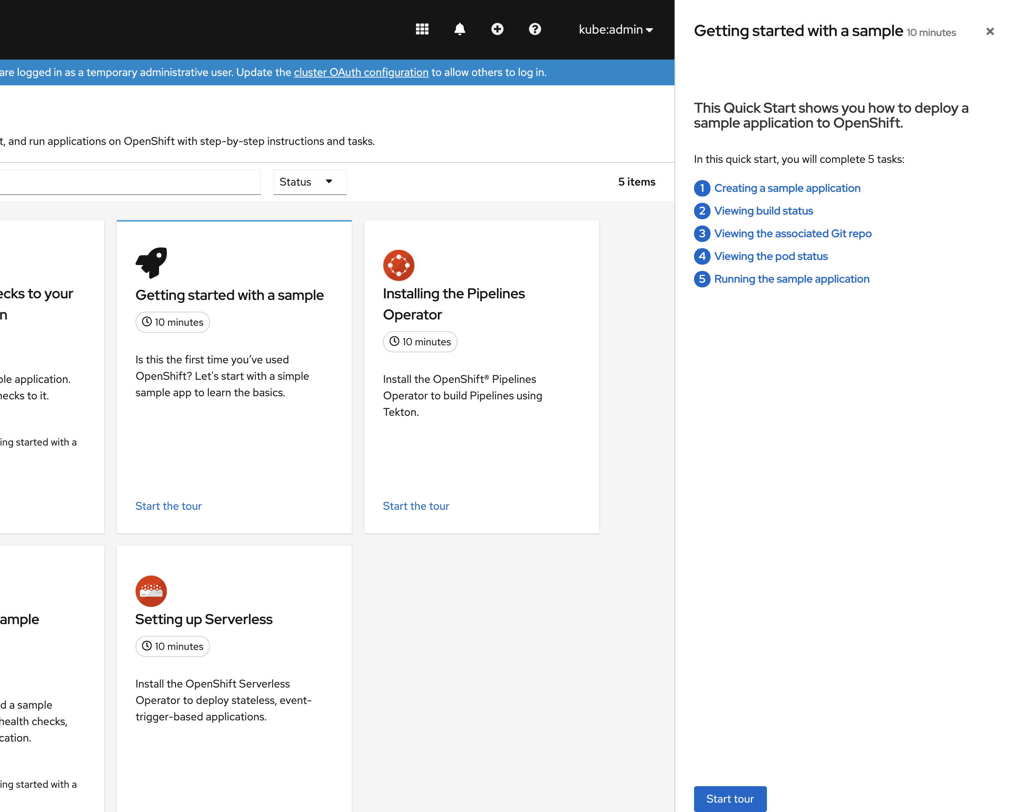Click the rocket icon on sample card
1027x812 pixels.
151,263
